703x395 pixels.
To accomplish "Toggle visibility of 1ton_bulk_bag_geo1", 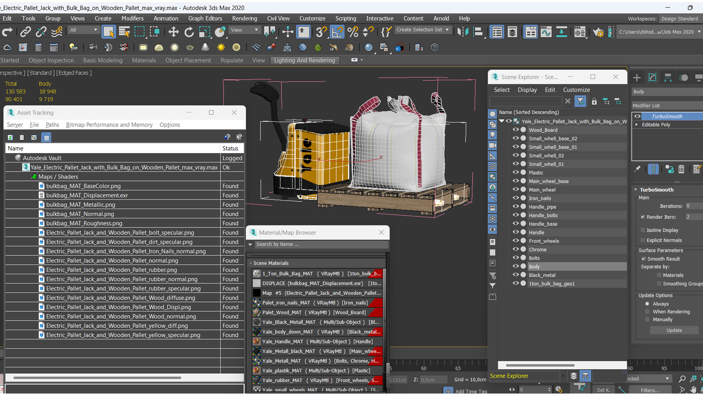I will [x=516, y=283].
